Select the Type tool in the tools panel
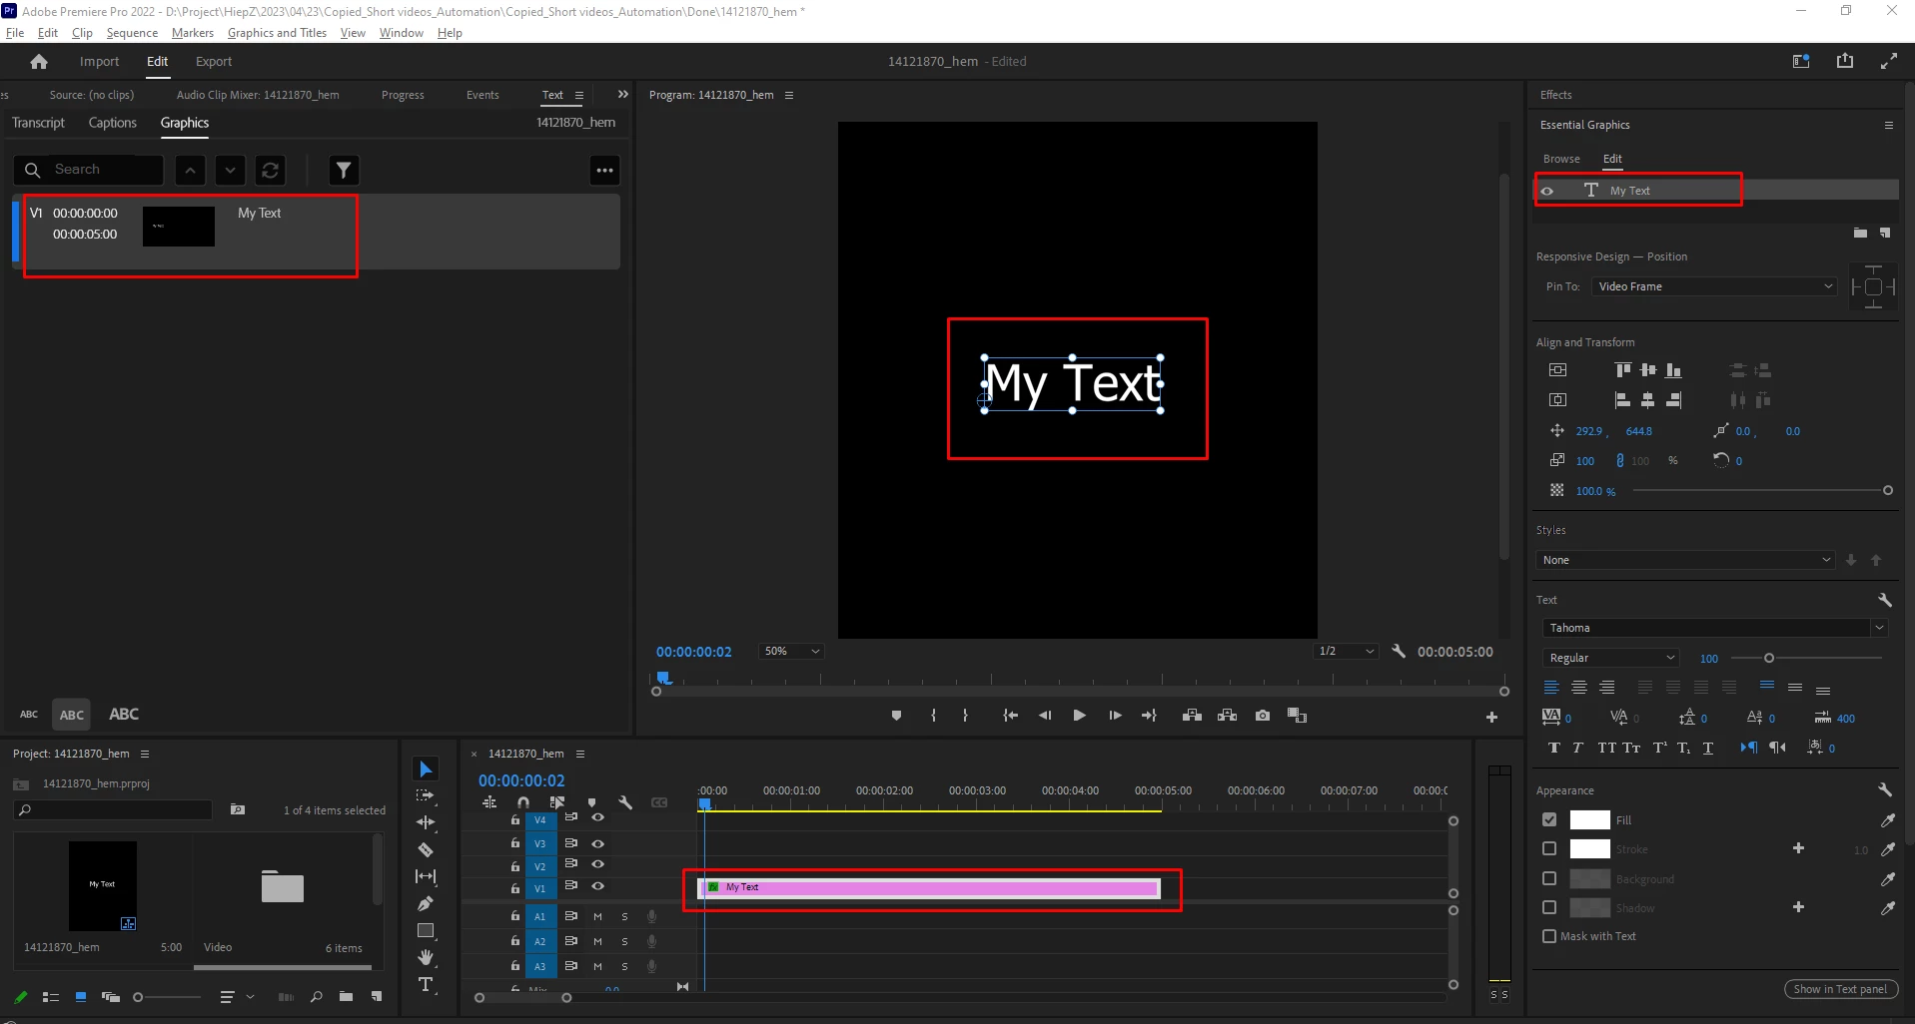Screen dimensions: 1915x1024 (x=426, y=984)
